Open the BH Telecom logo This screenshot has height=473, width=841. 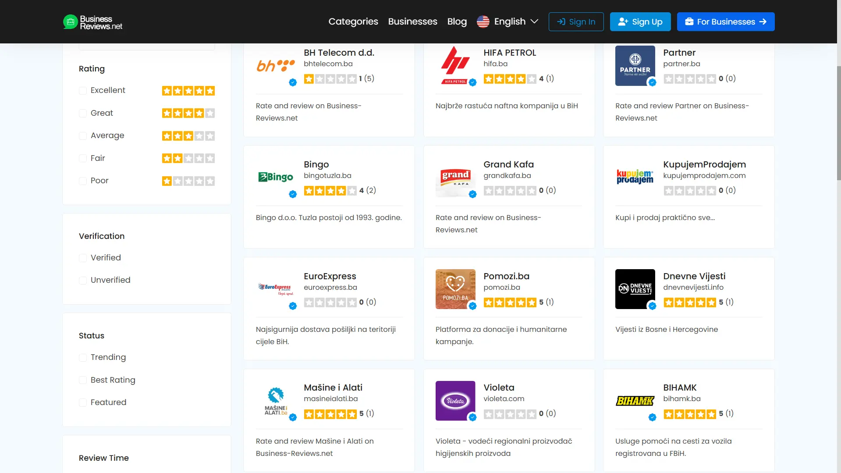[x=275, y=66]
